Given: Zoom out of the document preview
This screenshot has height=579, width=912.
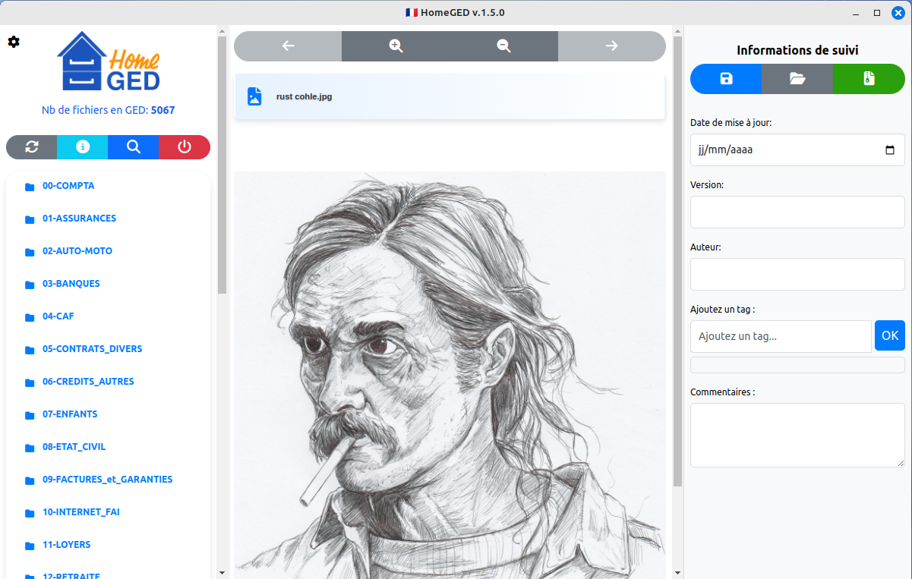Looking at the screenshot, I should click(503, 46).
